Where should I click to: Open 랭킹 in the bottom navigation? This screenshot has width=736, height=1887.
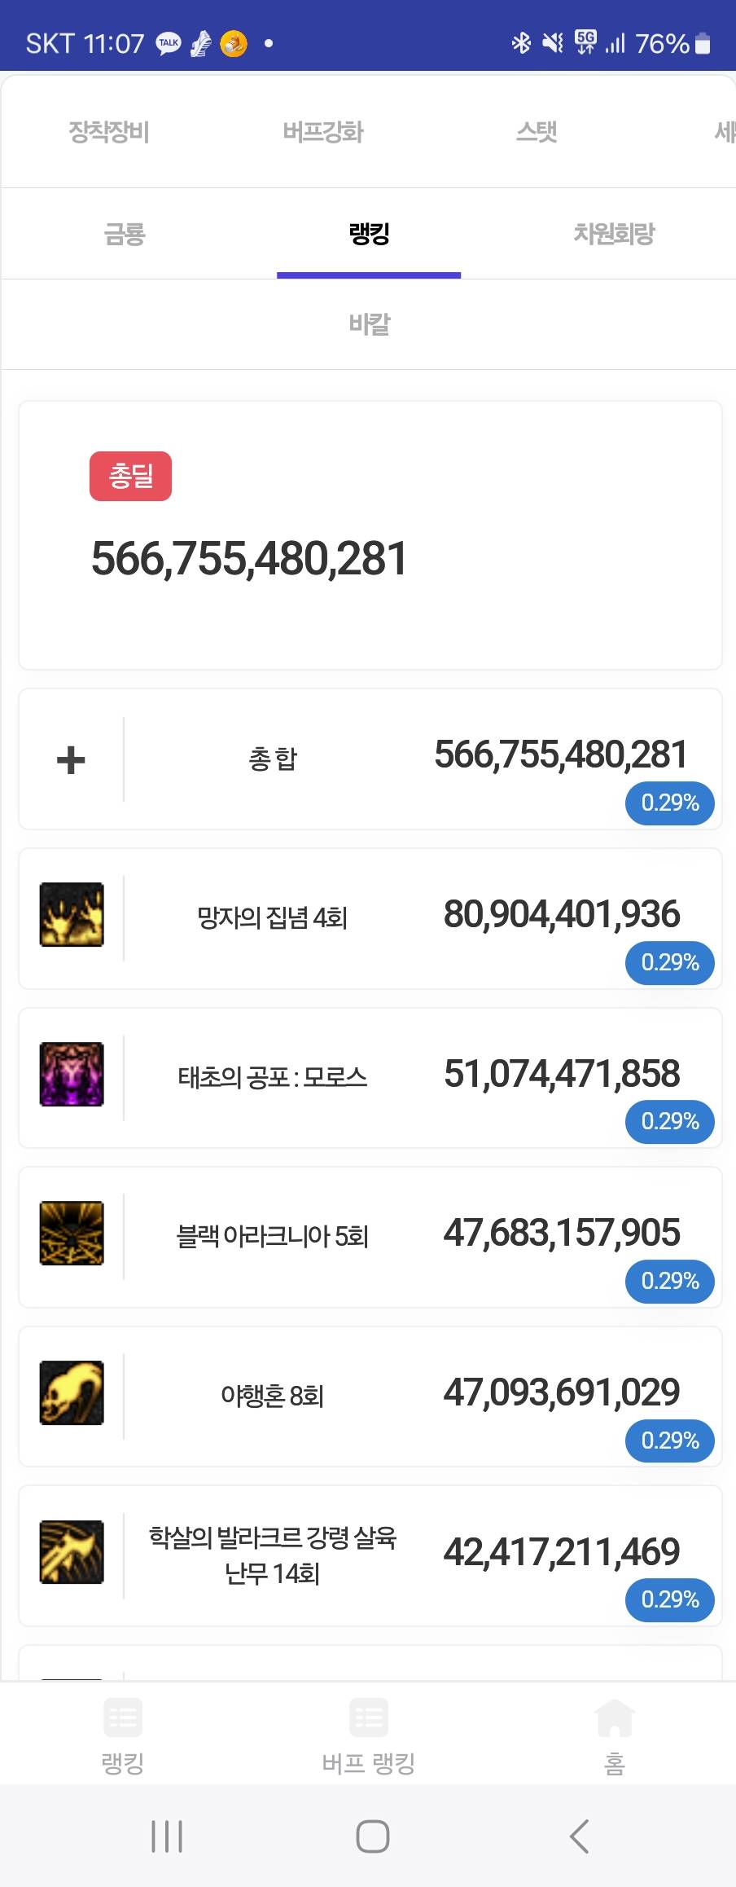pos(123,1737)
